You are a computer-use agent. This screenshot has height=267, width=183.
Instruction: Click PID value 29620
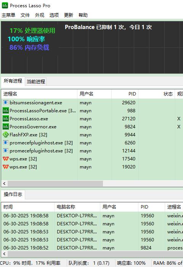pos(128,103)
